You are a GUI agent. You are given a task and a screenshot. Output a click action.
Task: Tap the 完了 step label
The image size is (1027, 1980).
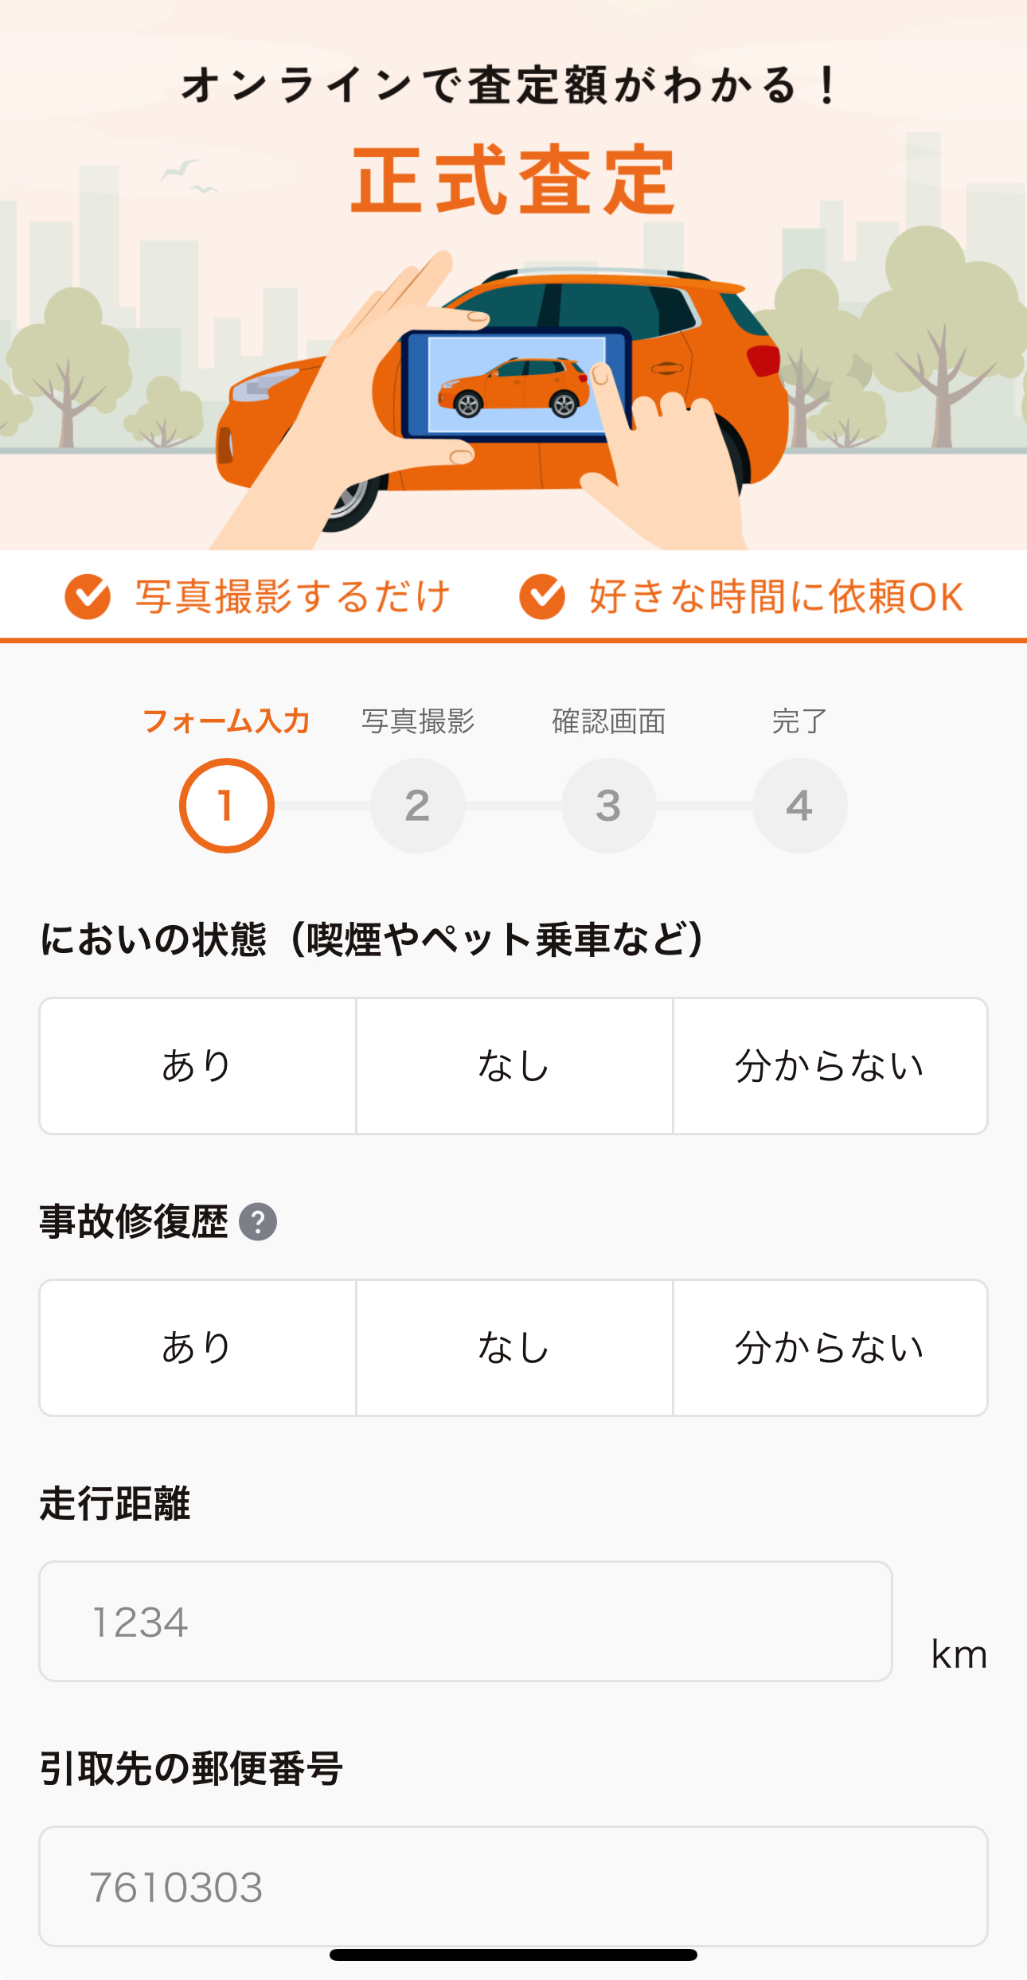(800, 721)
